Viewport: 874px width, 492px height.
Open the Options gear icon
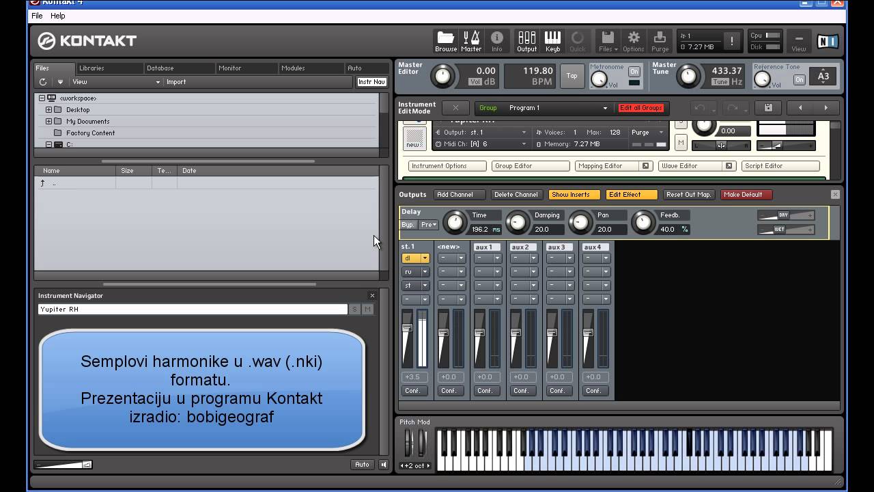pyautogui.click(x=633, y=41)
